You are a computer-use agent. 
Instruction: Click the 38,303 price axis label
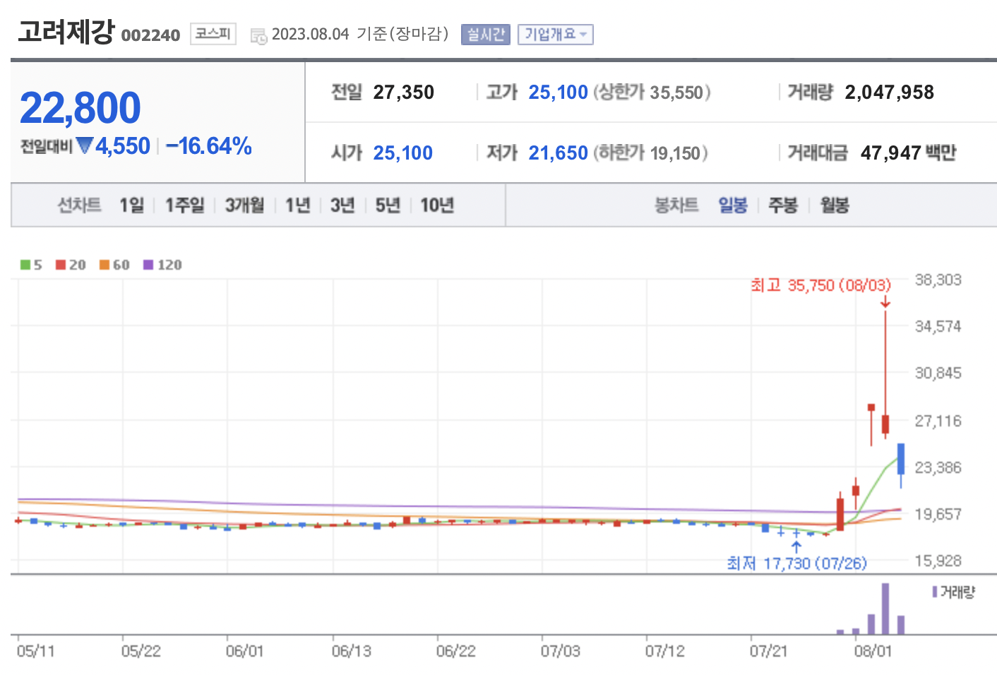point(938,280)
